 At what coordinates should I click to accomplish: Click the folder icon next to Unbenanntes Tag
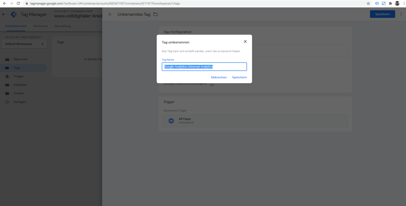click(x=155, y=14)
